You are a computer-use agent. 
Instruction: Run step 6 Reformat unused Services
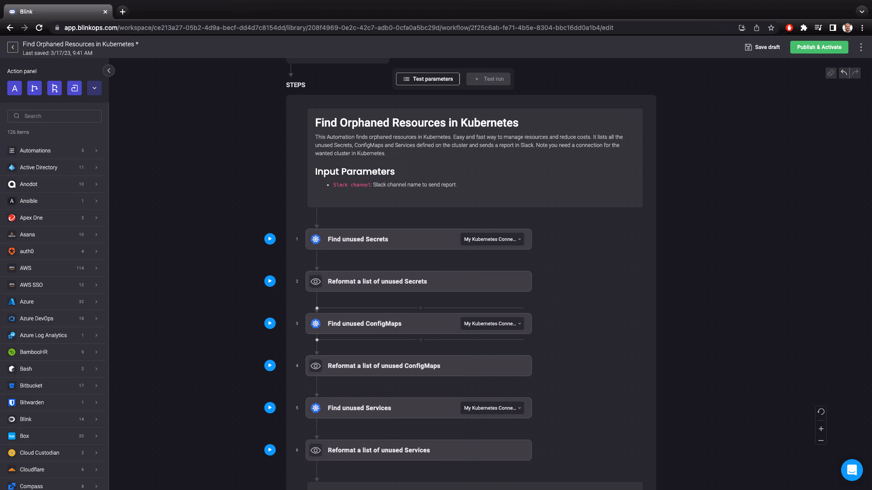(270, 450)
